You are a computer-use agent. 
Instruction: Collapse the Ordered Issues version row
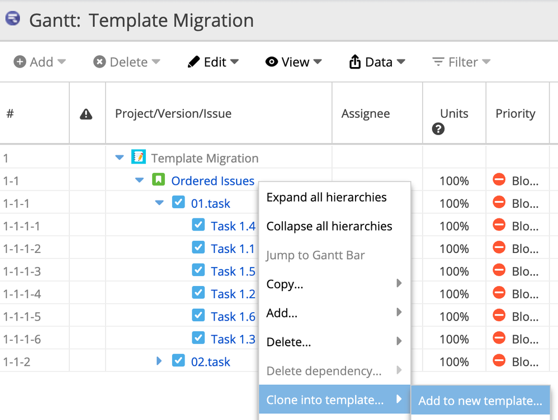[140, 180]
